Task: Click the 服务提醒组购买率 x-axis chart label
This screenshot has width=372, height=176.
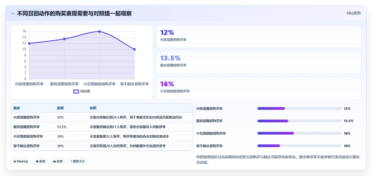Action: click(64, 84)
